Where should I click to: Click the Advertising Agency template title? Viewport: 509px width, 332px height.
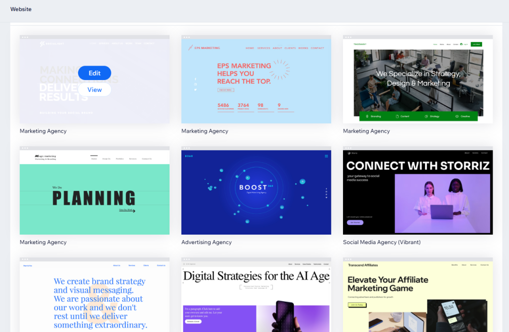(206, 243)
